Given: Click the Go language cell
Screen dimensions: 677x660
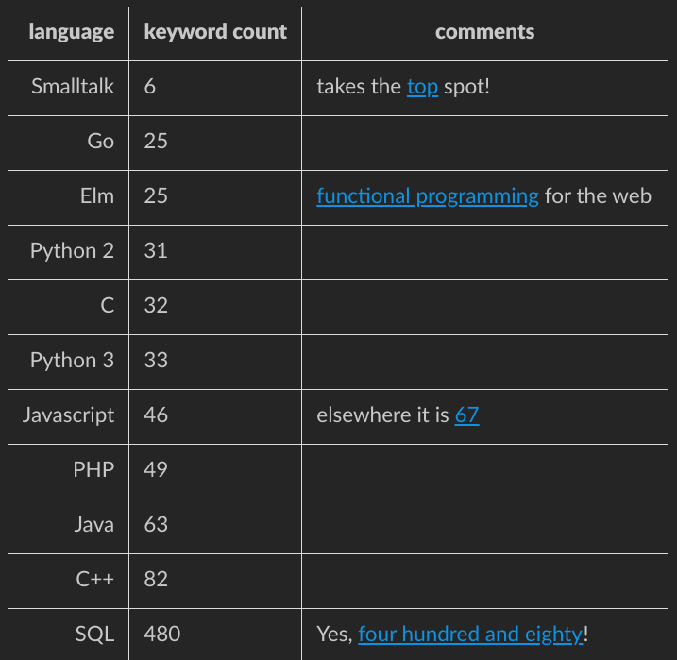Looking at the screenshot, I should click(100, 142).
